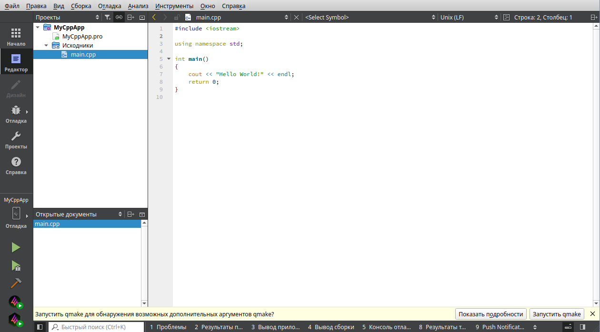Start debugging with the bug-play button
This screenshot has width=600, height=332.
pyautogui.click(x=16, y=265)
